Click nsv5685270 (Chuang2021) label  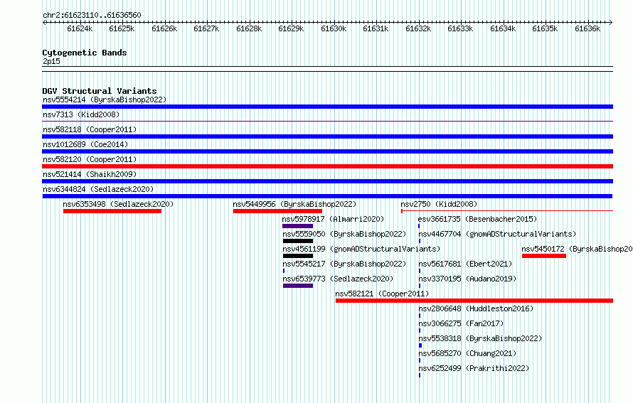(x=467, y=353)
